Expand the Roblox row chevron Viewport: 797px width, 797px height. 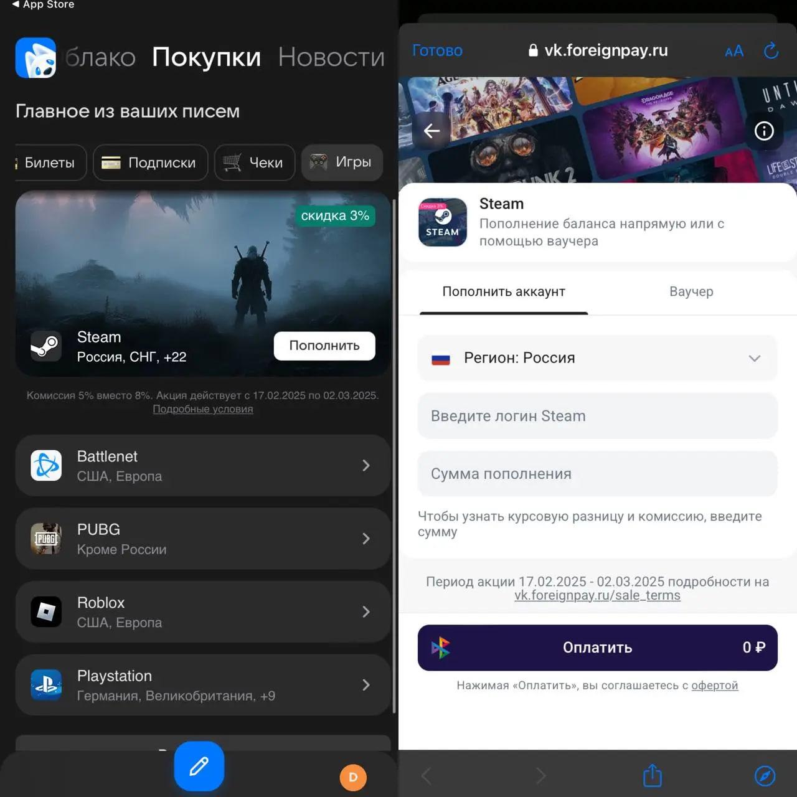click(366, 611)
